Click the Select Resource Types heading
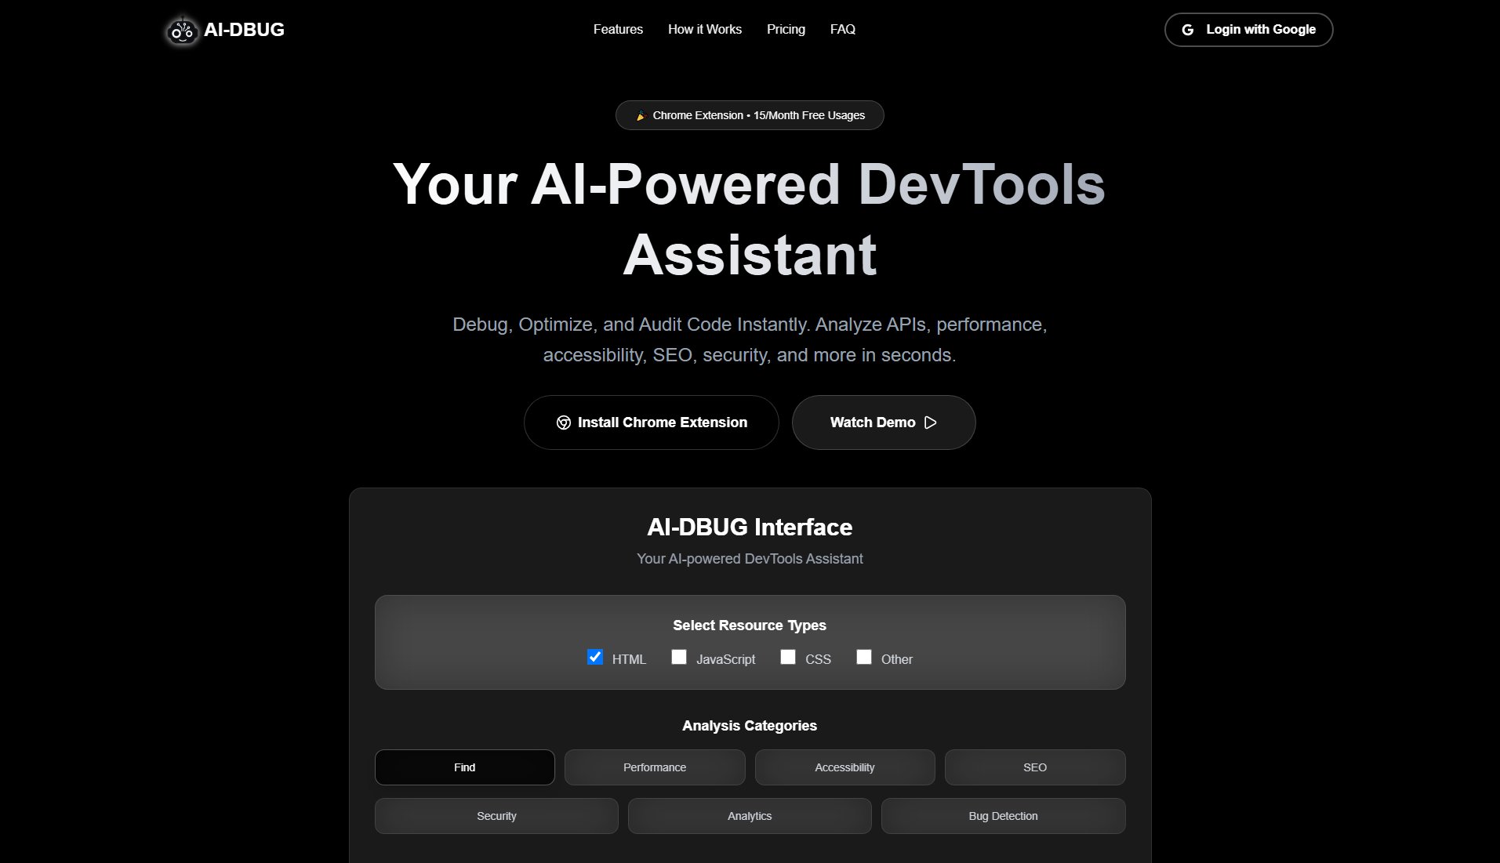Screen dimensions: 1500x863 (x=750, y=625)
